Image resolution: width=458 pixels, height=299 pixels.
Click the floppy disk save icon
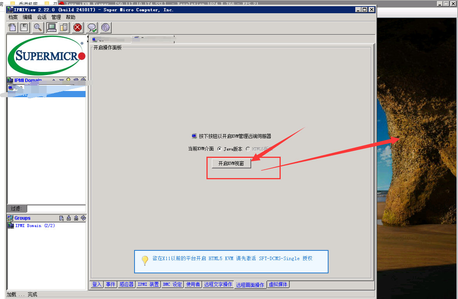point(24,27)
